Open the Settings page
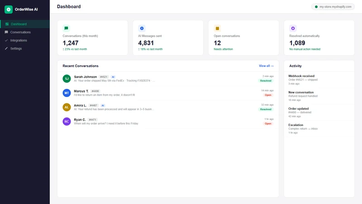Viewport: 362px width, 204px height. click(25, 49)
